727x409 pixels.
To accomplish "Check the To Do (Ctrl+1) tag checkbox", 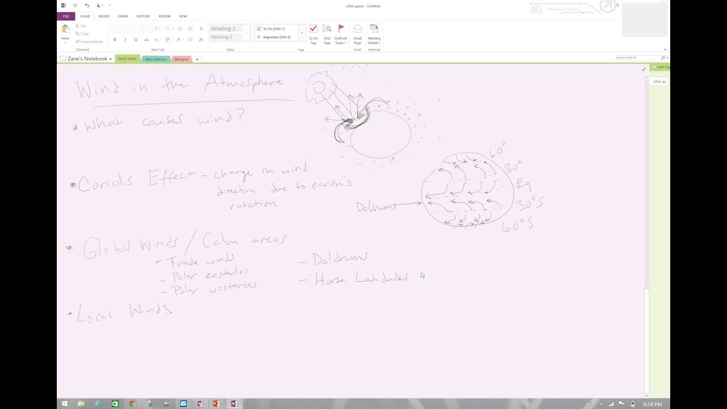I will (259, 28).
